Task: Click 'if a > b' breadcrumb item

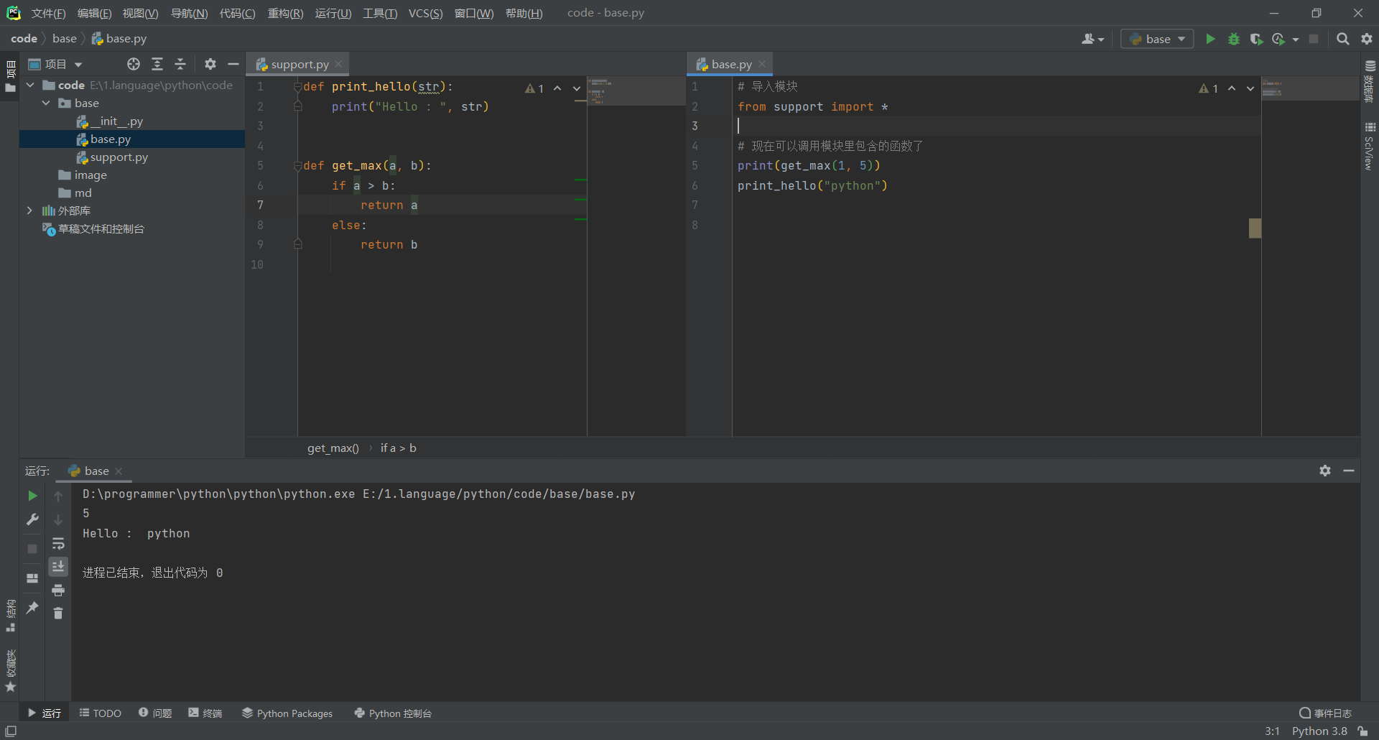Action: click(398, 448)
